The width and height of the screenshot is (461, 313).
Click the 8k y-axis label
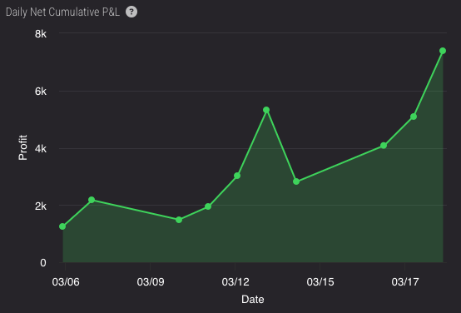click(x=41, y=34)
